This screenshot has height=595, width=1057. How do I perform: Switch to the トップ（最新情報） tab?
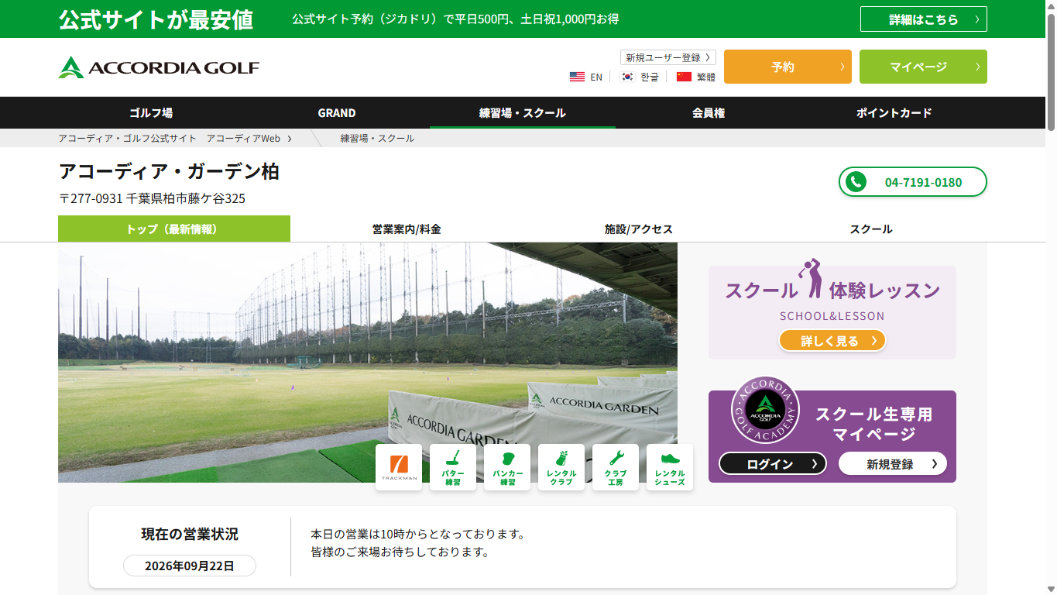pyautogui.click(x=174, y=229)
